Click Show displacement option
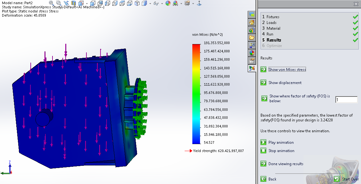The image size is (361, 184). coord(285,83)
